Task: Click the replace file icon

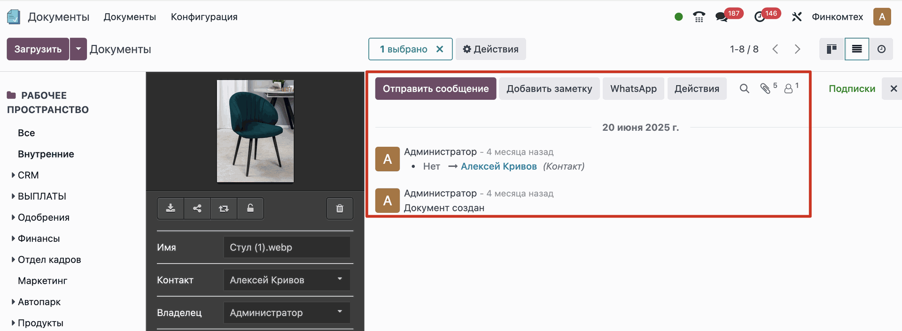Action: pyautogui.click(x=224, y=209)
